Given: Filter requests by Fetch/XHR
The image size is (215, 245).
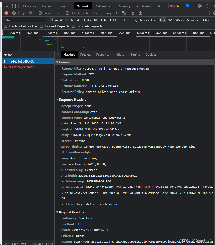Looking at the screenshot, I should pos(108,20).
